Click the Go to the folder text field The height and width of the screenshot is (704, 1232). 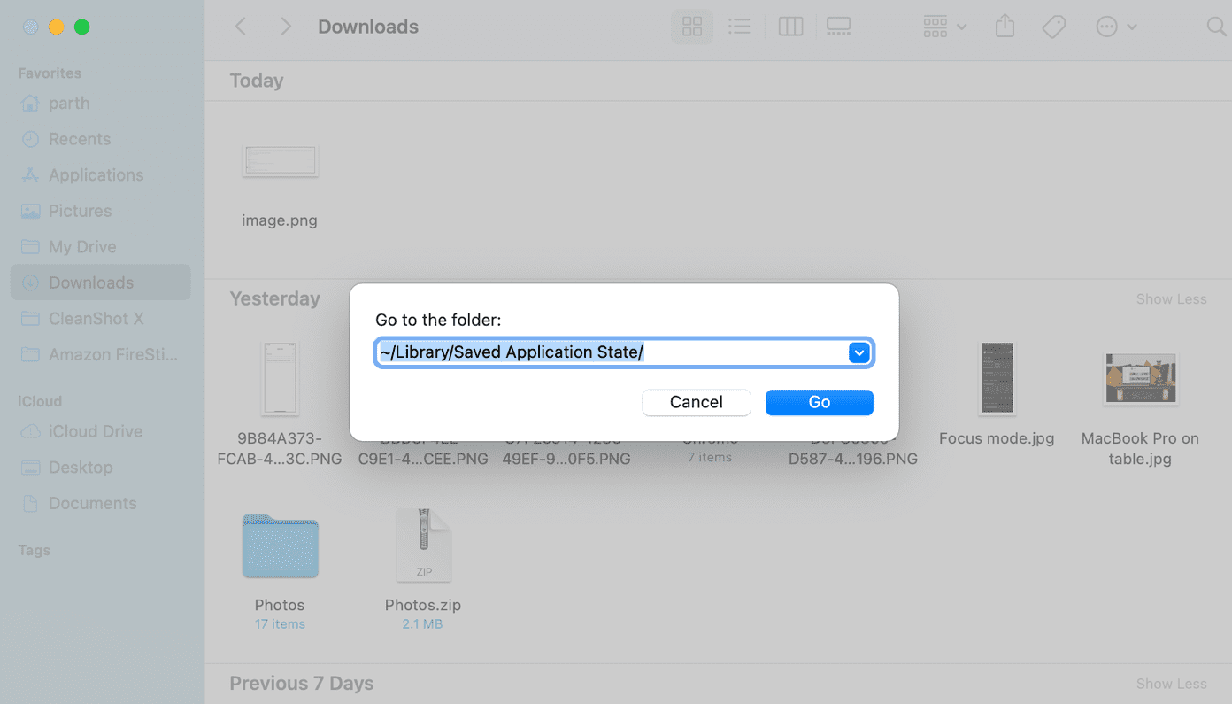pyautogui.click(x=612, y=352)
